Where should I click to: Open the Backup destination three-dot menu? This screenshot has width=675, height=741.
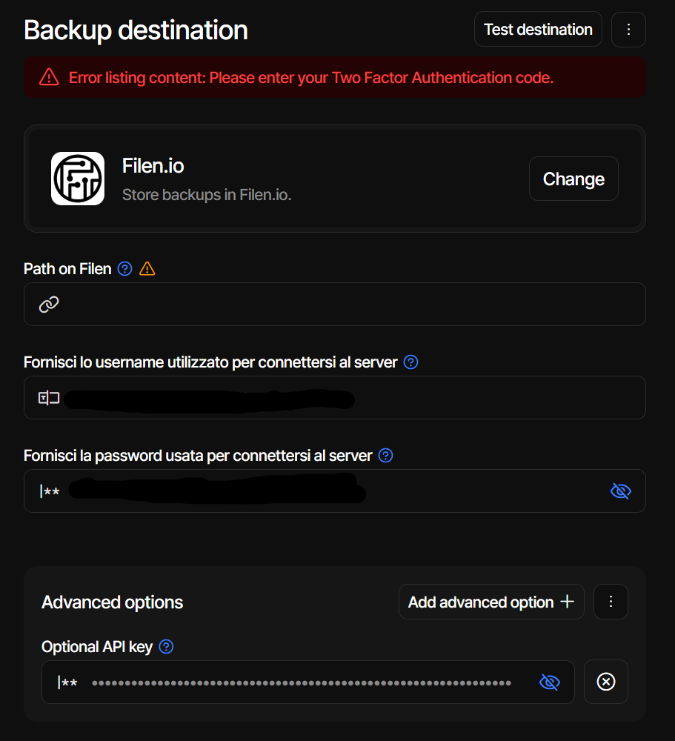point(628,30)
